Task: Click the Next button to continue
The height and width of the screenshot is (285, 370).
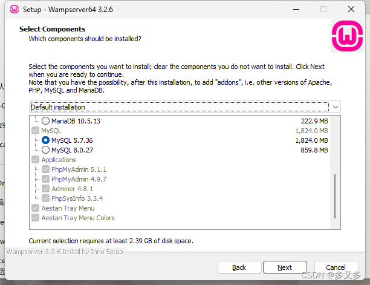Action: [285, 267]
